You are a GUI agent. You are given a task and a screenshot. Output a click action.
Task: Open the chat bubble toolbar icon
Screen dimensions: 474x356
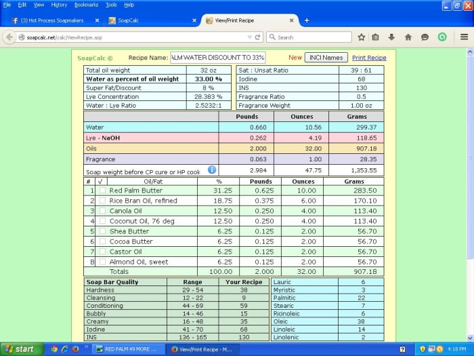pos(425,37)
